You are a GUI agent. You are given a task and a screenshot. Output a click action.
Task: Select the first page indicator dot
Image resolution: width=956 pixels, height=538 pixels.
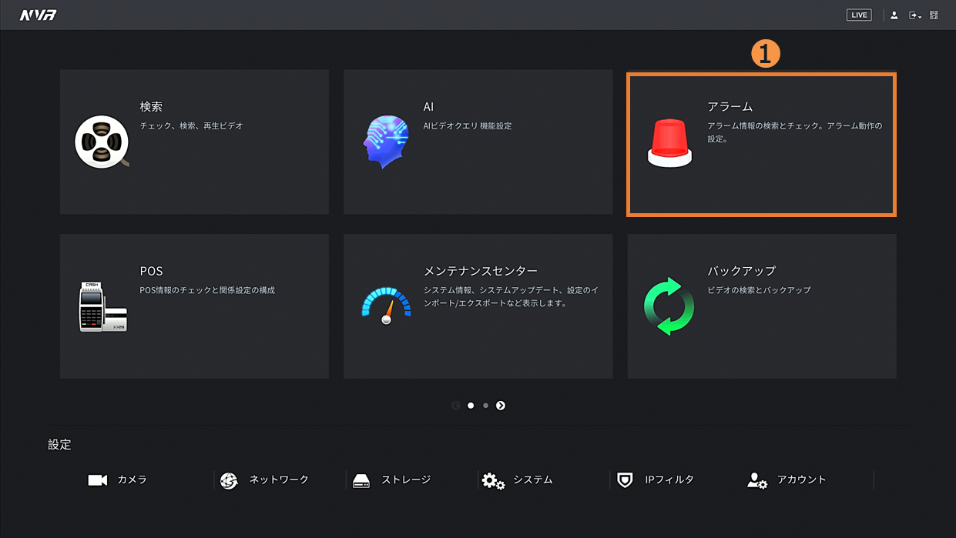[x=471, y=406]
